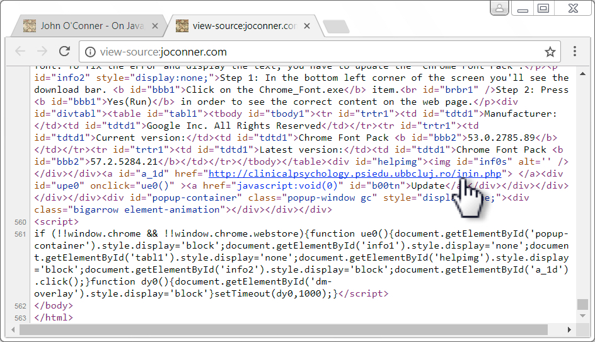Click the browser forward arrow
The height and width of the screenshot is (342, 595).
pyautogui.click(x=42, y=51)
